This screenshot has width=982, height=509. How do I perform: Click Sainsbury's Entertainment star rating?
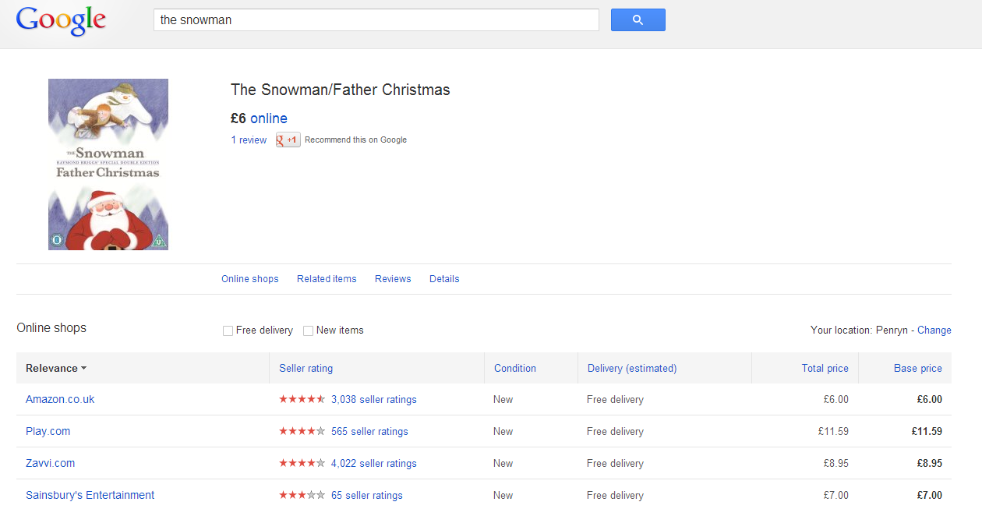[302, 496]
